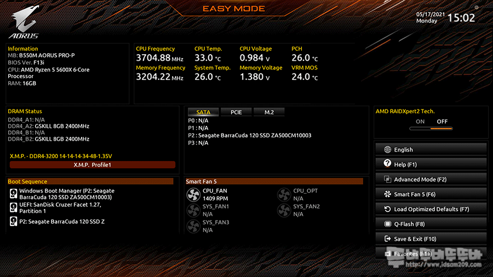The width and height of the screenshot is (493, 277).
Task: Open Smart Fan 5 (F6) settings
Action: (x=431, y=194)
